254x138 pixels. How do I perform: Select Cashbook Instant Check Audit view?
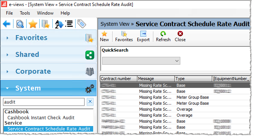pos(41,117)
